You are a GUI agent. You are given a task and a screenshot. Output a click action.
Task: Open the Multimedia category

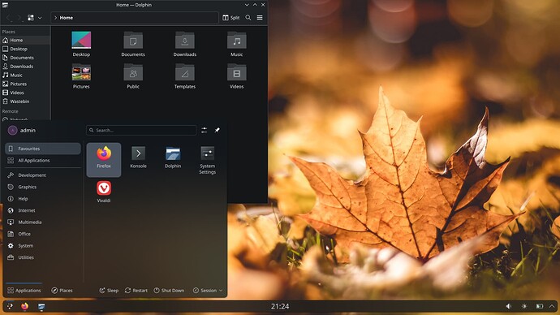tap(43, 222)
